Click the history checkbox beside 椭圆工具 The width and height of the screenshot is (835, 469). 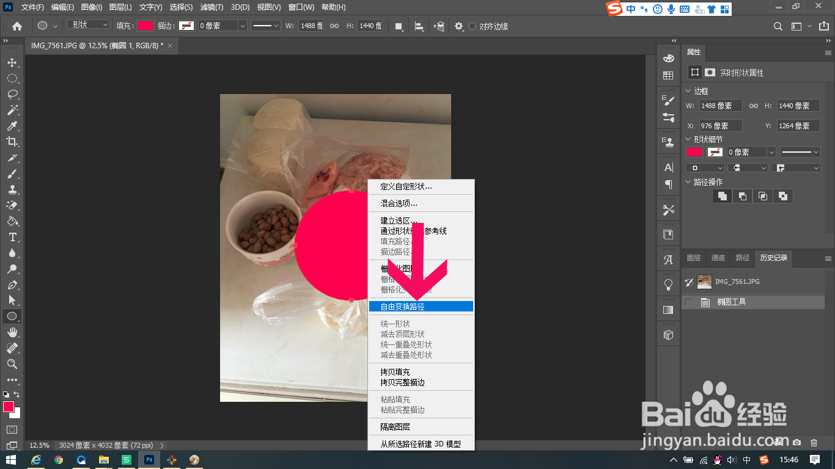(x=689, y=301)
